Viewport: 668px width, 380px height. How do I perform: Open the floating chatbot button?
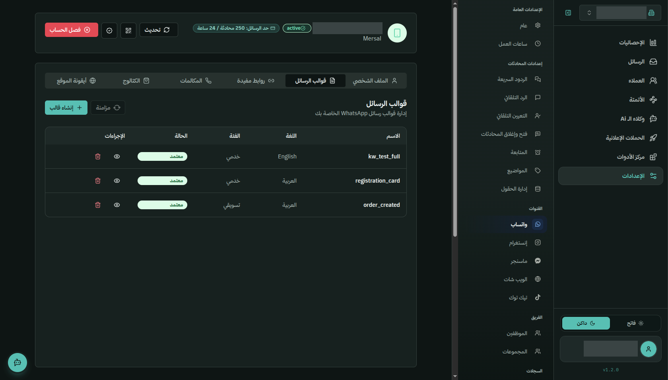pos(17,363)
